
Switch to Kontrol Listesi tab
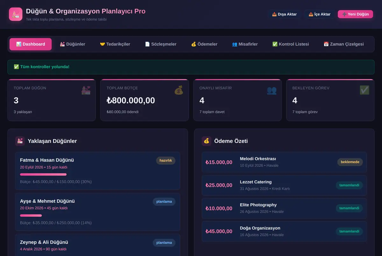pyautogui.click(x=291, y=44)
